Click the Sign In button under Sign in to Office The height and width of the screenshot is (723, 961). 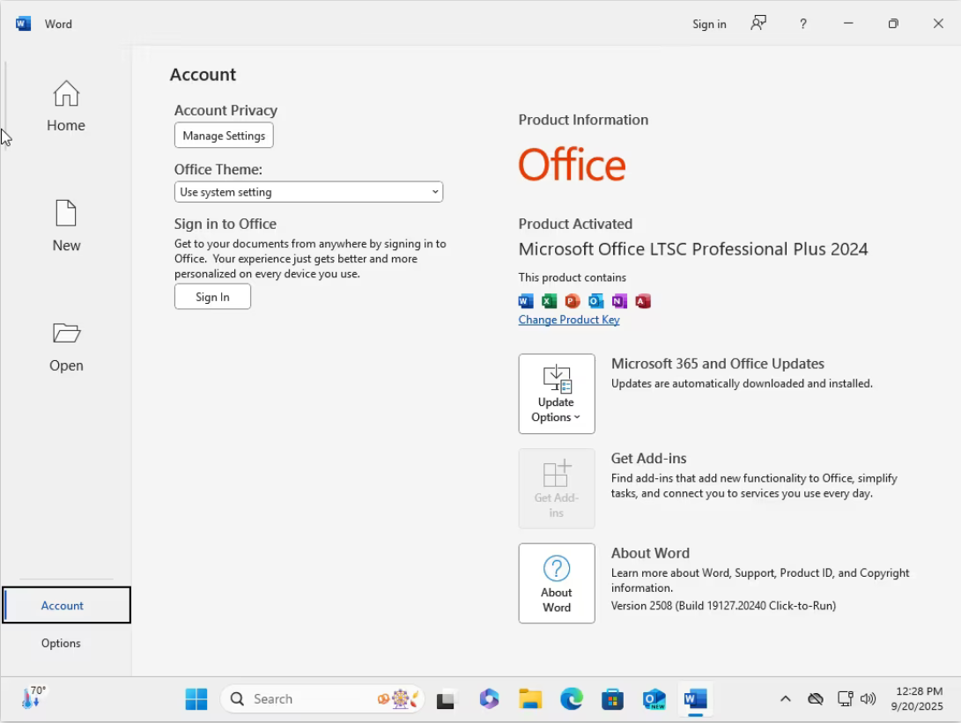[x=212, y=297]
